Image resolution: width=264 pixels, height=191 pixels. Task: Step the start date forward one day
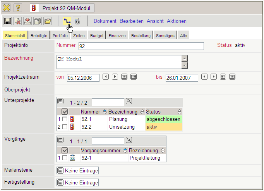[115, 77]
